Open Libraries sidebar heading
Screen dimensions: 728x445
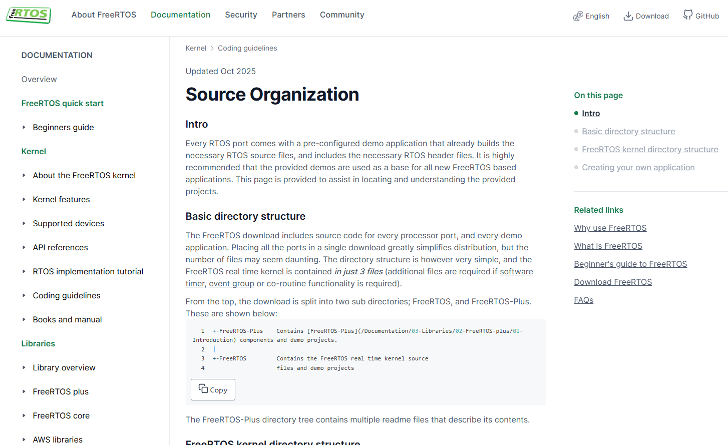(38, 343)
